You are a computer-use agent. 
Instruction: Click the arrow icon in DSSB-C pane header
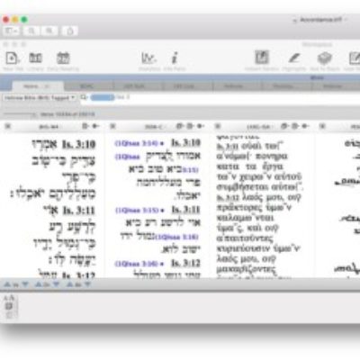pyautogui.click(x=201, y=126)
